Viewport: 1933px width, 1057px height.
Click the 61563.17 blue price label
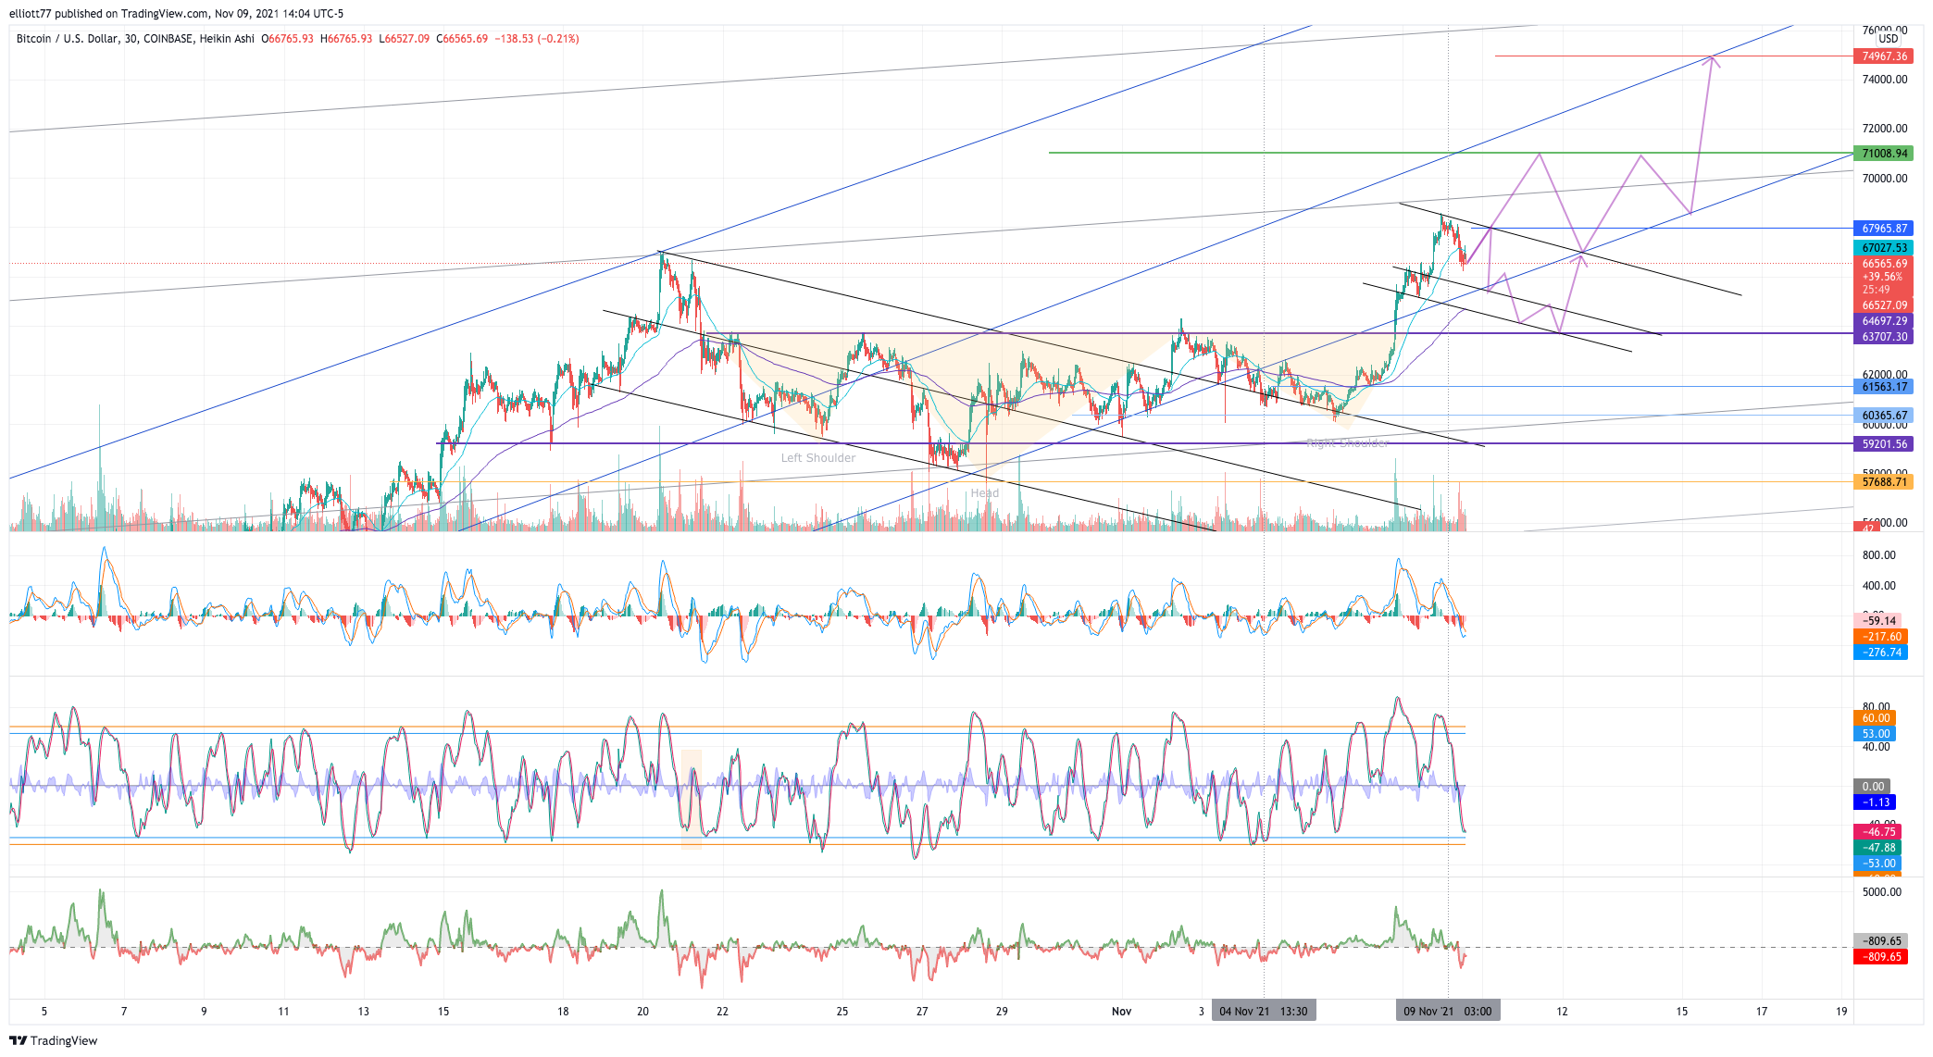1883,387
